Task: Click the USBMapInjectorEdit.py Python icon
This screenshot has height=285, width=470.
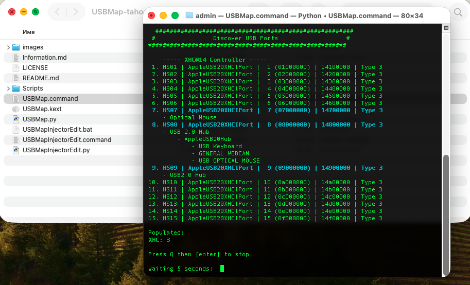Action: pyautogui.click(x=16, y=150)
